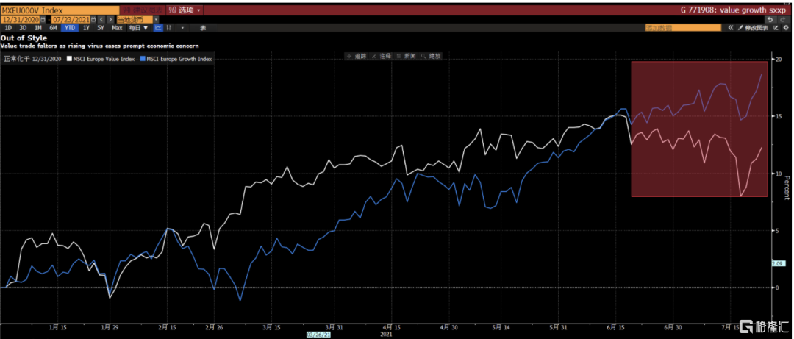Viewport: 794px width, 339px height.
Task: Select the 5Y time range
Action: (x=100, y=28)
